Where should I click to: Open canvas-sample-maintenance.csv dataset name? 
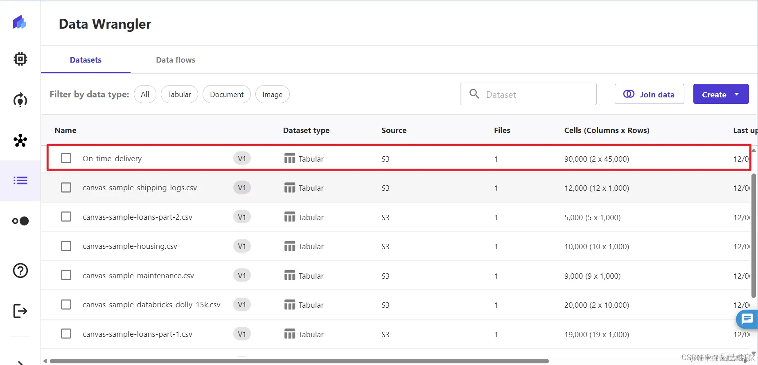(x=138, y=275)
